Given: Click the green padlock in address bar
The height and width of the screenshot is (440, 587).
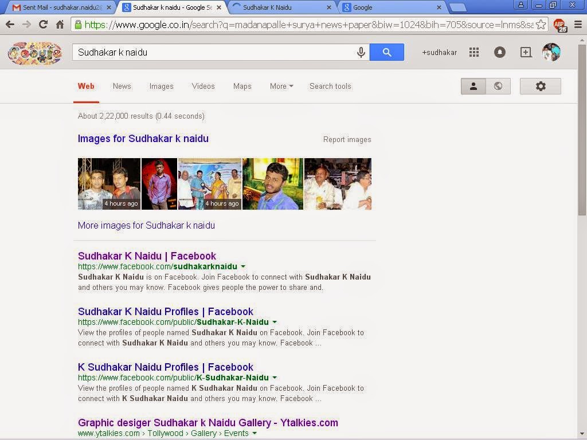Looking at the screenshot, I should click(78, 25).
